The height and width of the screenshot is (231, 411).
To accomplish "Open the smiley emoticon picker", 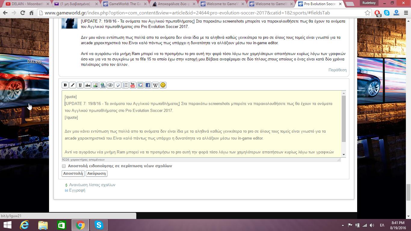I will coord(163,85).
